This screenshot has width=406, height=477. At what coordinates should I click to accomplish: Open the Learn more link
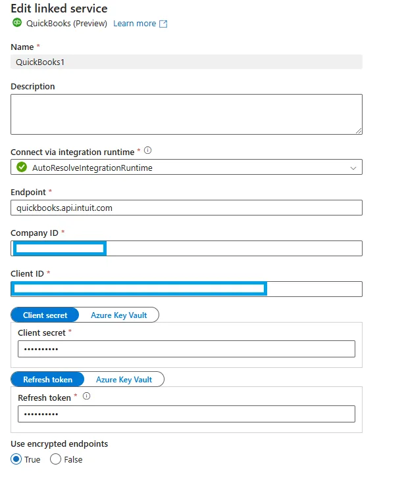coord(135,24)
